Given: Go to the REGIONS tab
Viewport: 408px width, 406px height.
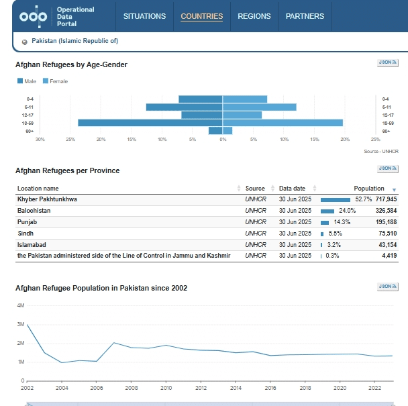Looking at the screenshot, I should pyautogui.click(x=254, y=16).
